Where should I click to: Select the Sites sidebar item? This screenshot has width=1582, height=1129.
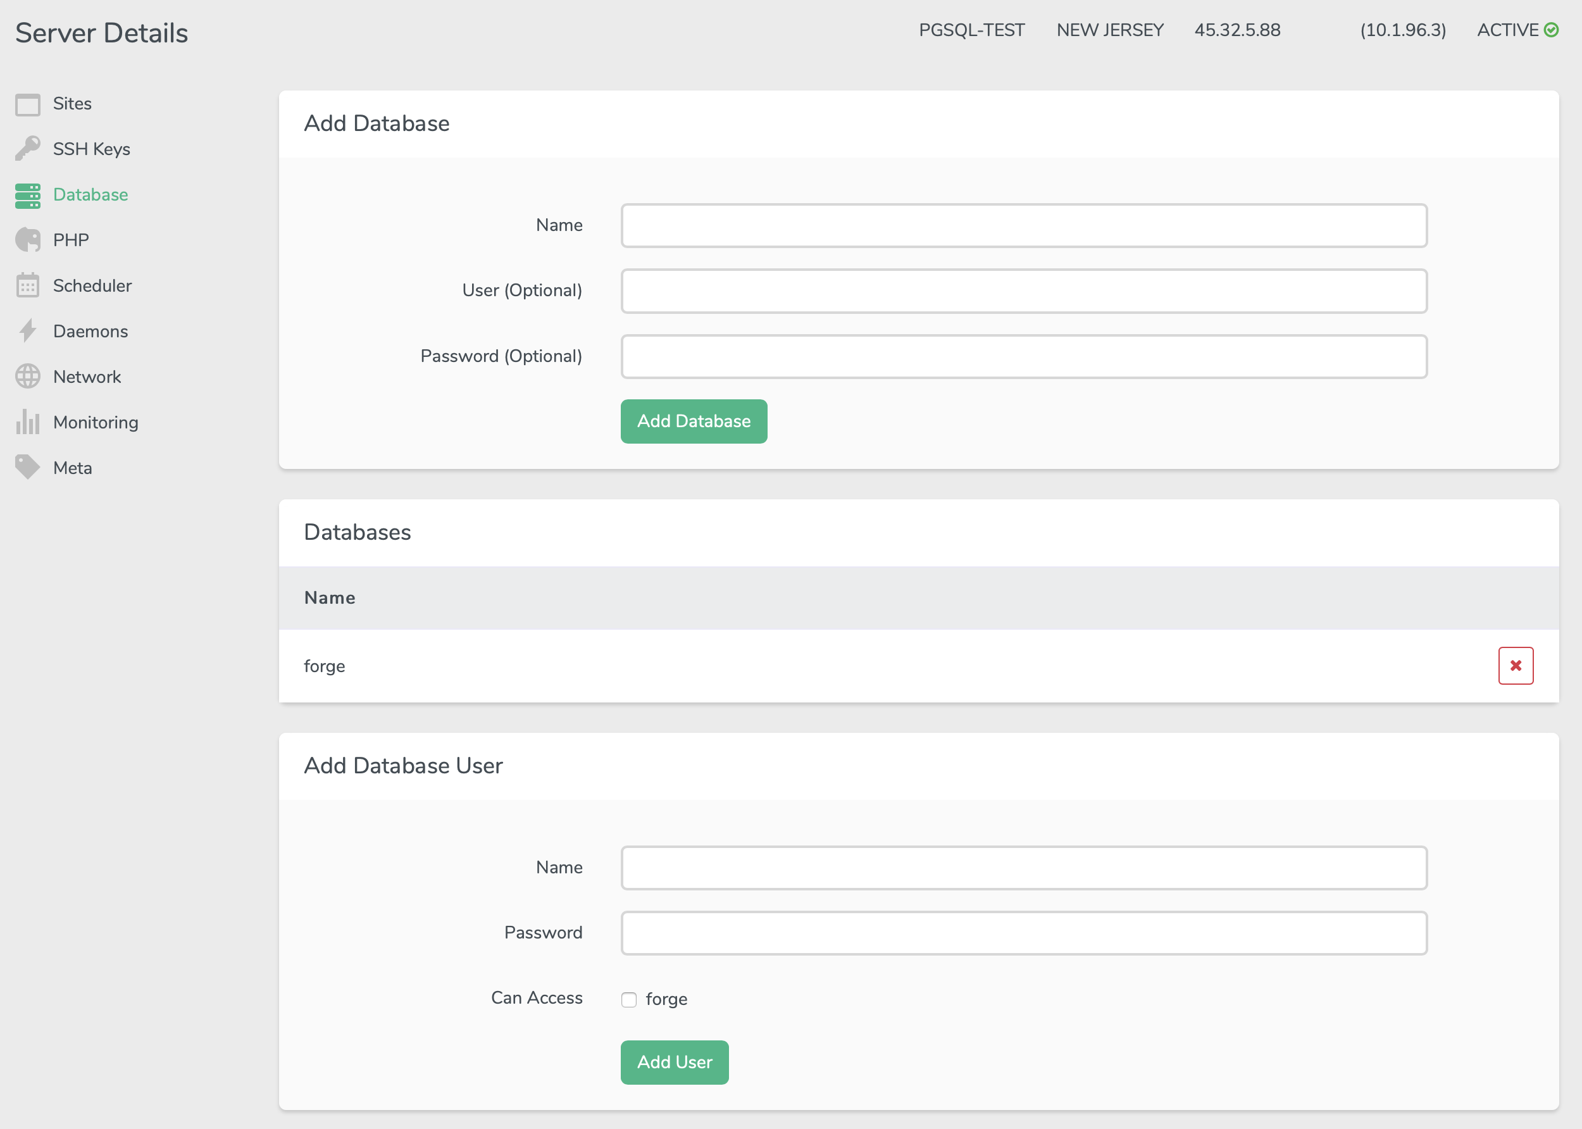pyautogui.click(x=72, y=103)
